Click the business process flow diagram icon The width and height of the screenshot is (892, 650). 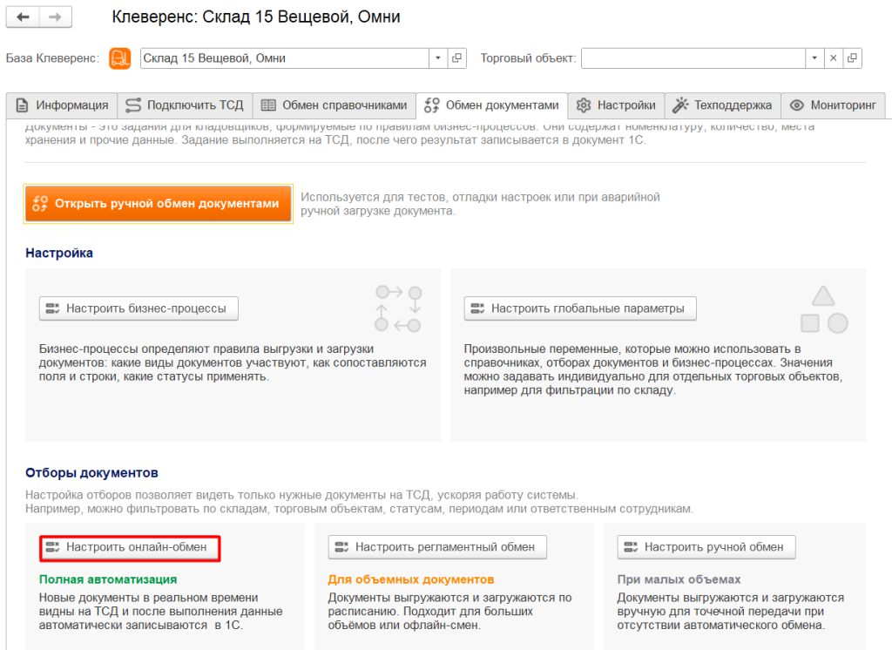click(397, 308)
